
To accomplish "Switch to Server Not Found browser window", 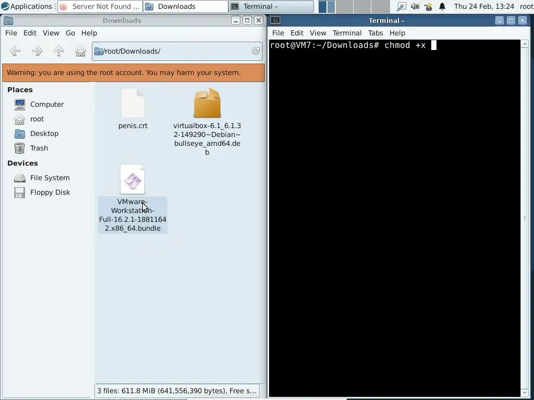I will tap(100, 6).
